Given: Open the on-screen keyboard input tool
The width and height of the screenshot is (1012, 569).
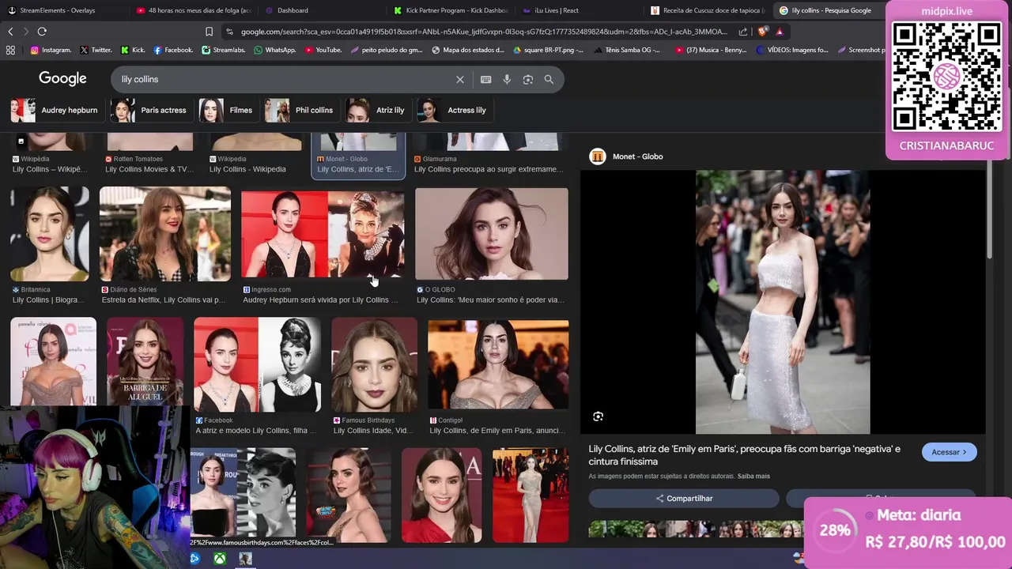Looking at the screenshot, I should point(485,79).
